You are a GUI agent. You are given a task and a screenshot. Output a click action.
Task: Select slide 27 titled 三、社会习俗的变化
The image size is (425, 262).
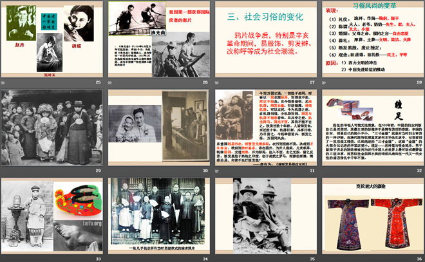tap(266, 39)
